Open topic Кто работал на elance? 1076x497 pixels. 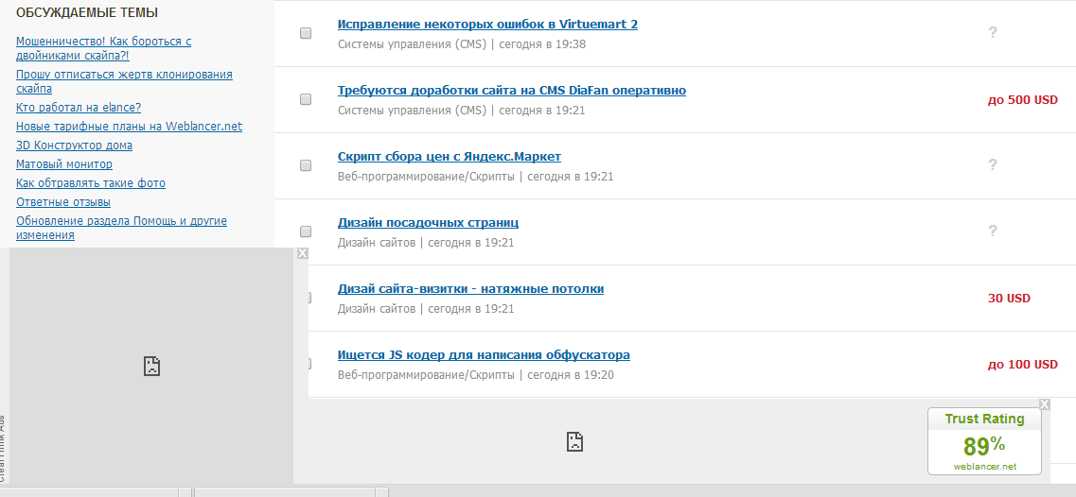click(x=79, y=108)
